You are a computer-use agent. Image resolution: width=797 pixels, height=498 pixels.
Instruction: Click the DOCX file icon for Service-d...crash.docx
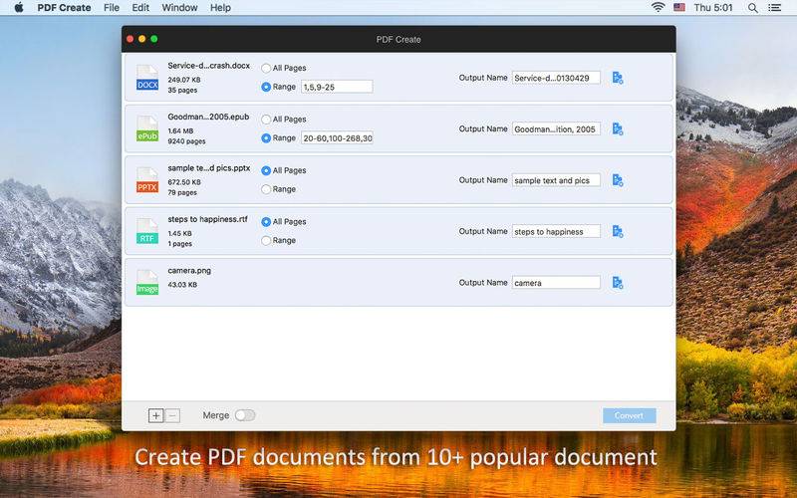click(x=147, y=78)
